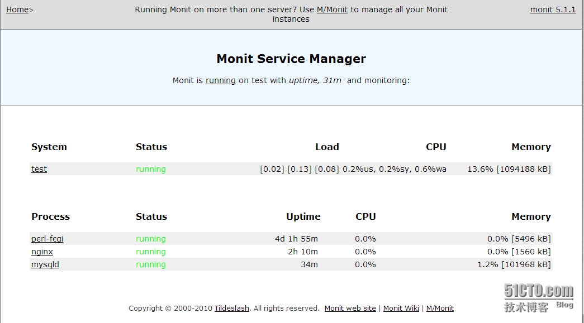This screenshot has width=584, height=323.
Task: Click the perl-fcgi memory 0.0% [5496 kB]
Action: point(519,239)
